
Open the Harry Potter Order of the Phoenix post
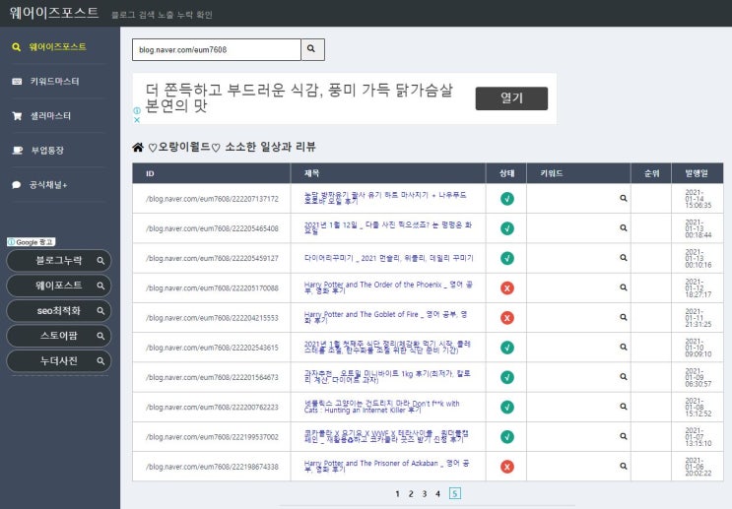[x=388, y=287]
